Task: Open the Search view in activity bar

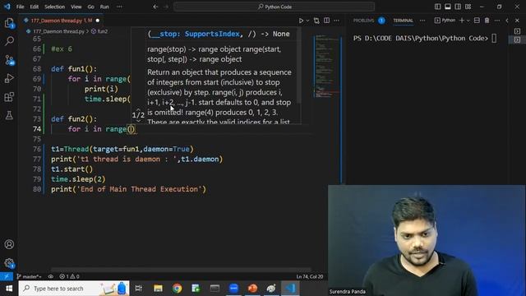Action: click(x=9, y=41)
